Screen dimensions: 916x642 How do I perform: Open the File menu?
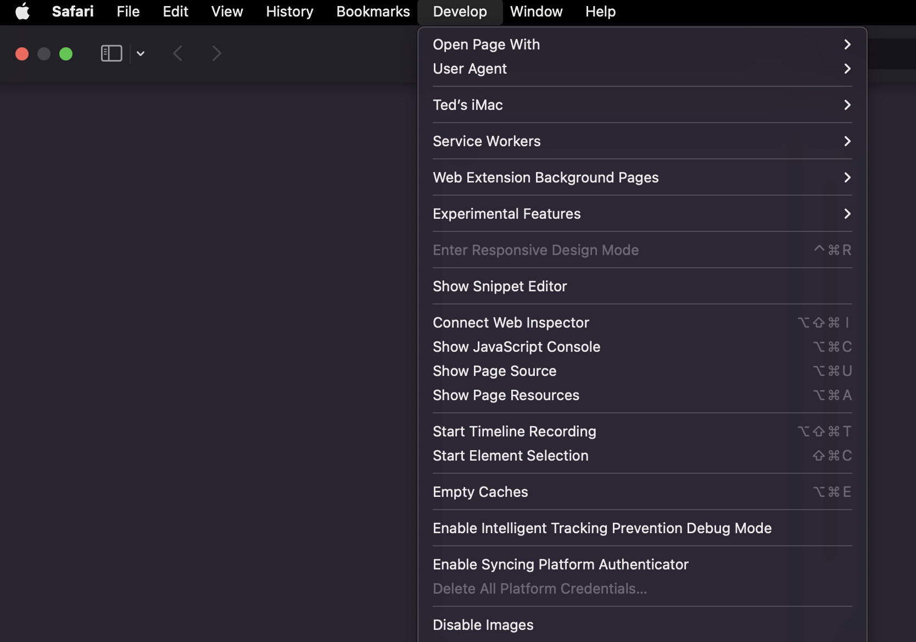click(128, 12)
